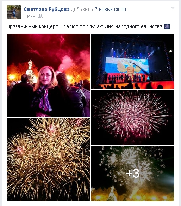181x206 pixels.
Task: Click the lit monument below the +3 overlay
Action: coord(112,194)
